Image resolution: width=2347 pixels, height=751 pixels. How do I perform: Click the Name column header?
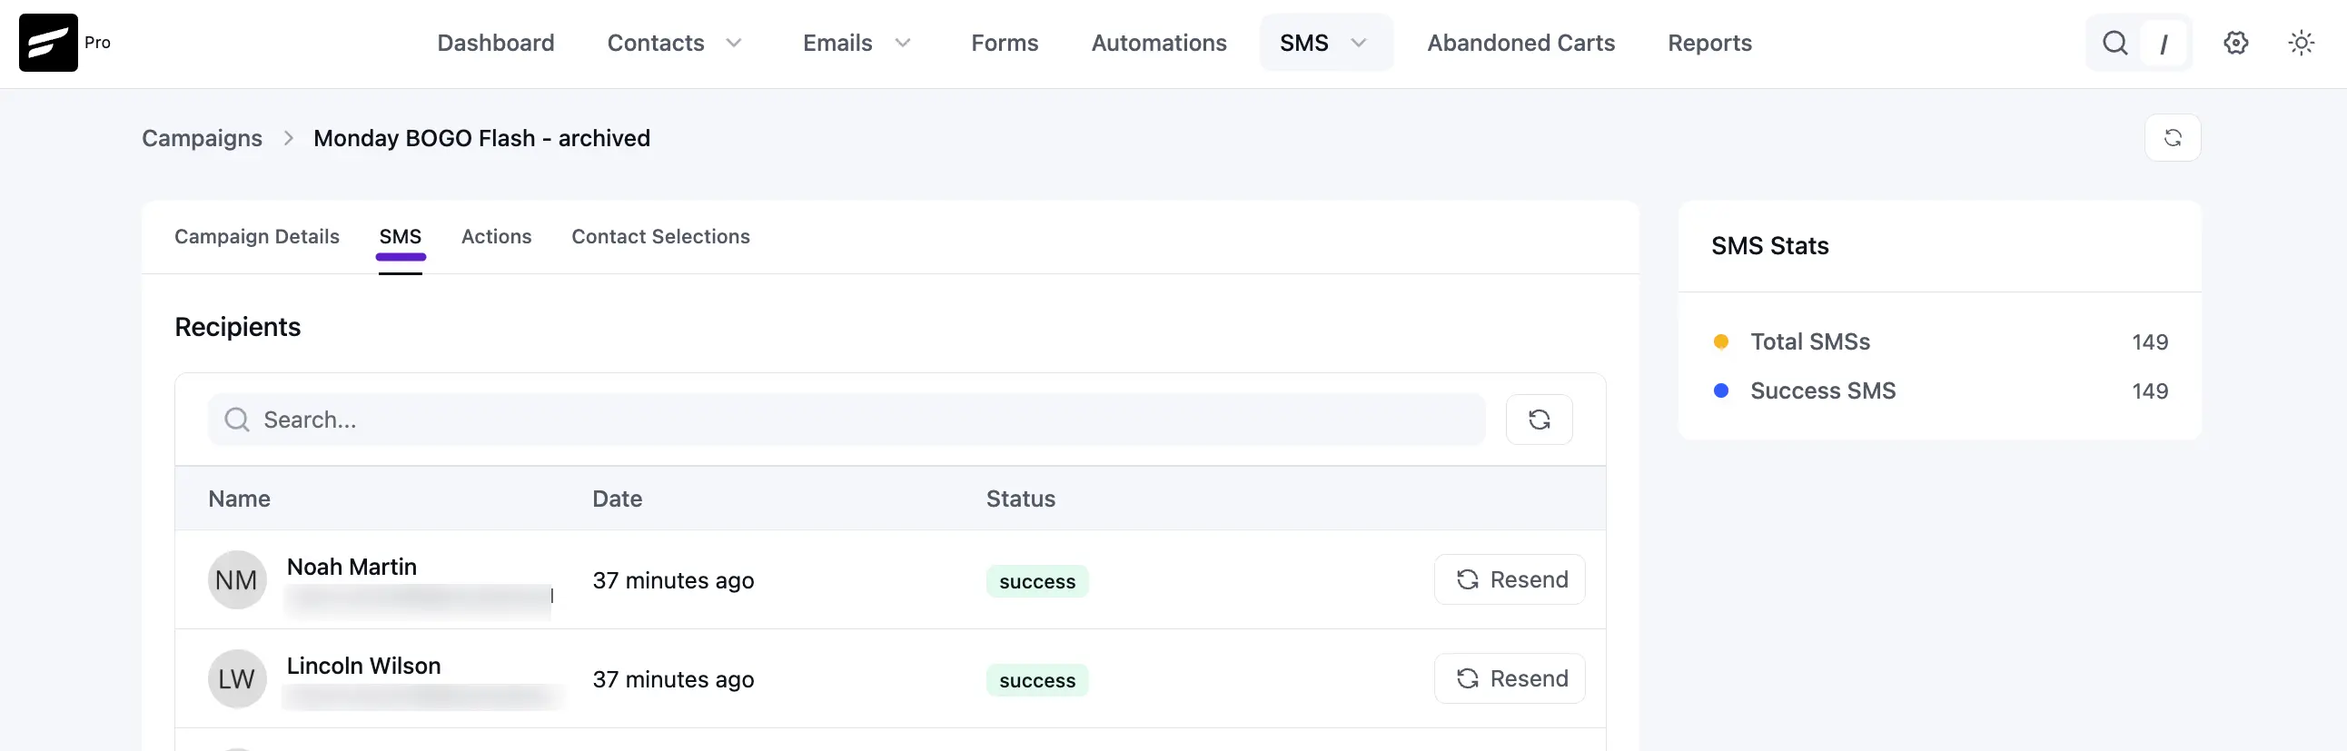(240, 499)
